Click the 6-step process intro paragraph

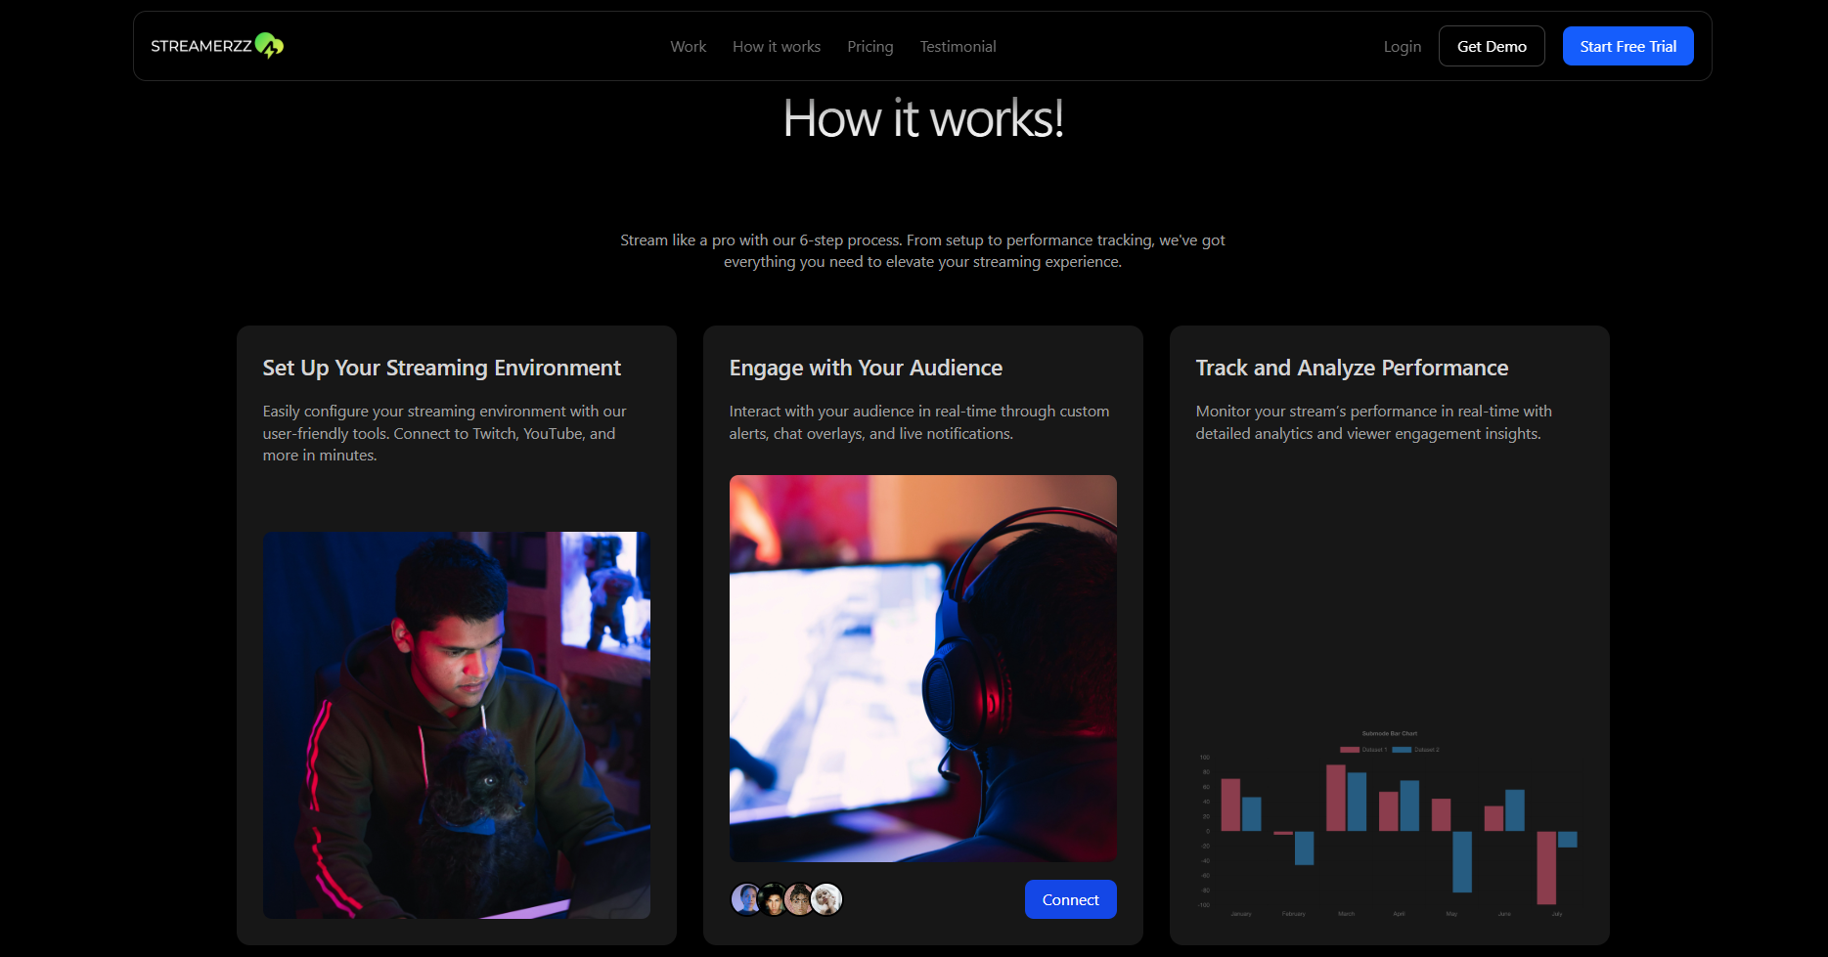922,251
